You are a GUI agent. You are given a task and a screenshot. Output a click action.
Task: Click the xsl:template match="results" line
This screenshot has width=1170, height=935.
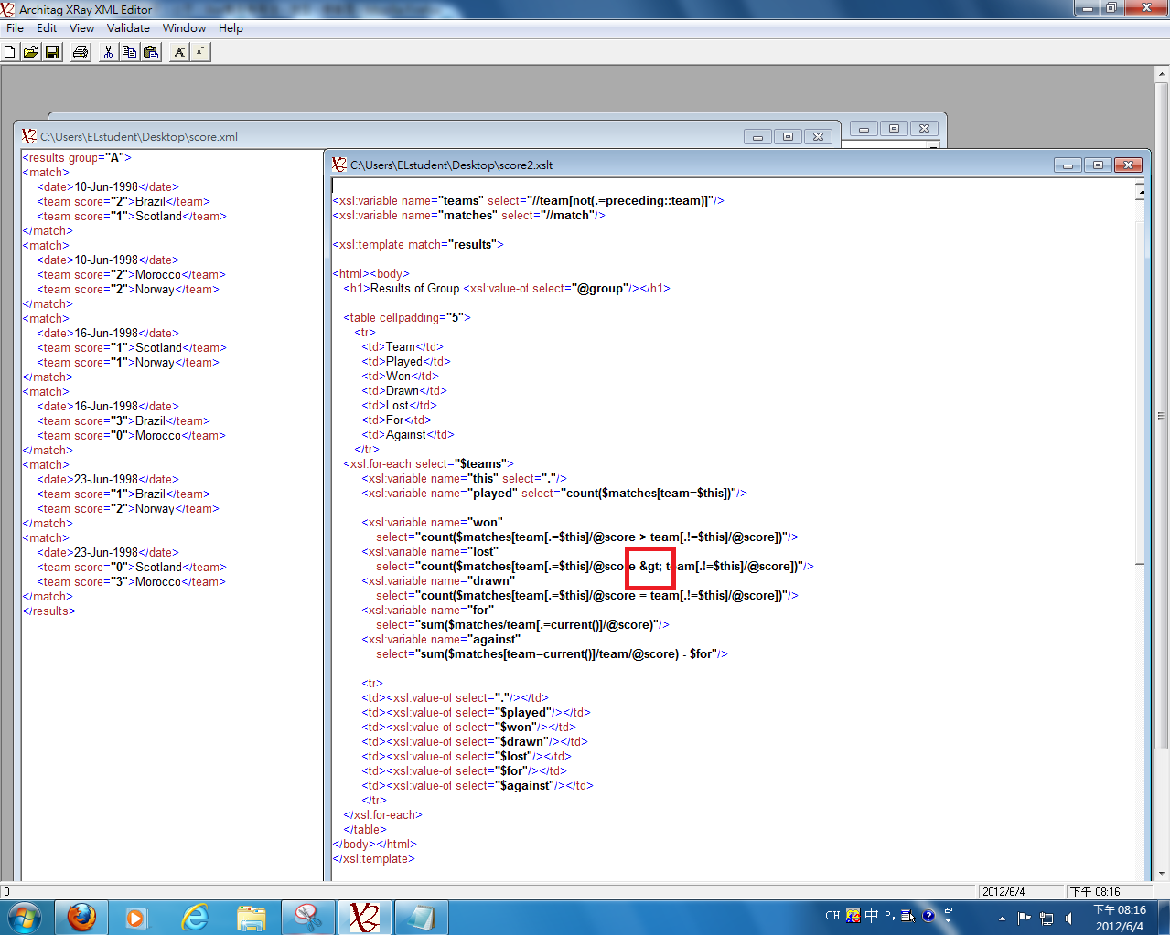(418, 244)
